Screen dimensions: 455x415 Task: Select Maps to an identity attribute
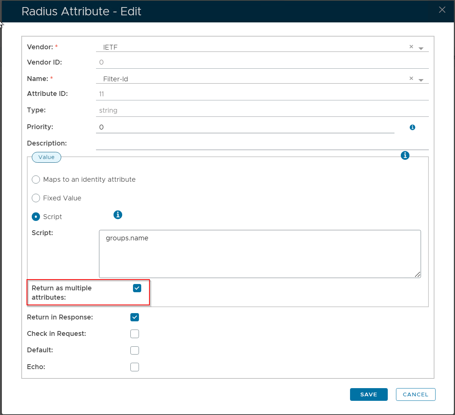[x=36, y=180]
